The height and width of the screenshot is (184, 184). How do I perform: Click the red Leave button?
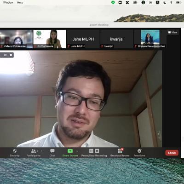[172, 153]
